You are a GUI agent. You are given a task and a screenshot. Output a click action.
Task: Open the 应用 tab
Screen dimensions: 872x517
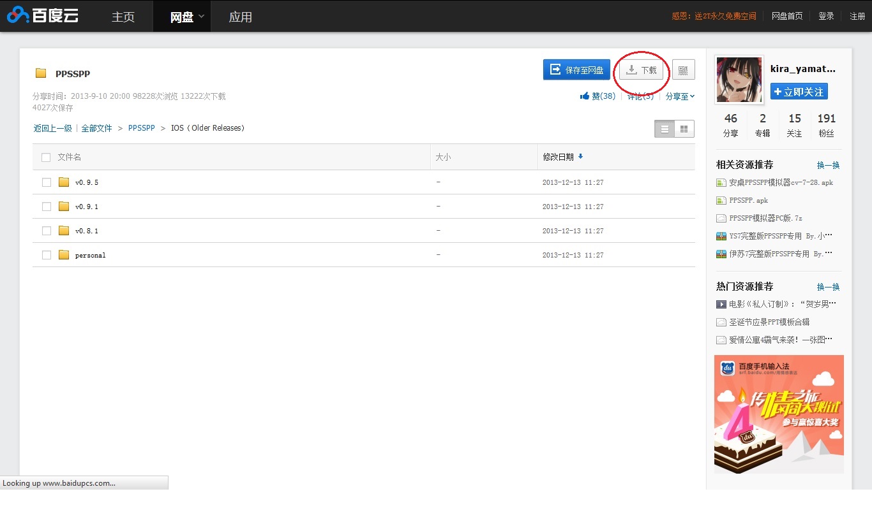pyautogui.click(x=241, y=17)
